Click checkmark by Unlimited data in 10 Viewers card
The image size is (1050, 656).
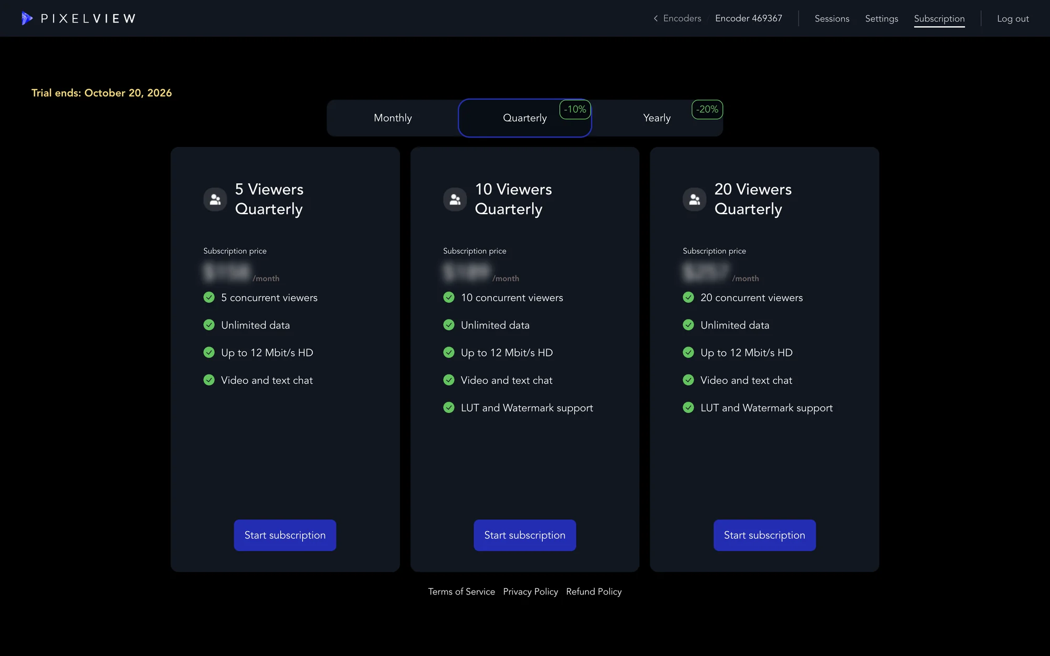click(x=449, y=325)
